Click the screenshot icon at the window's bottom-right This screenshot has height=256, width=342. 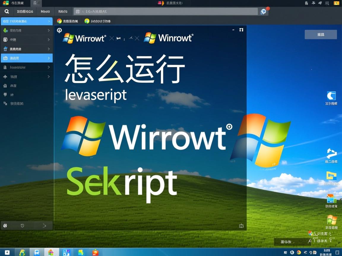click(241, 225)
